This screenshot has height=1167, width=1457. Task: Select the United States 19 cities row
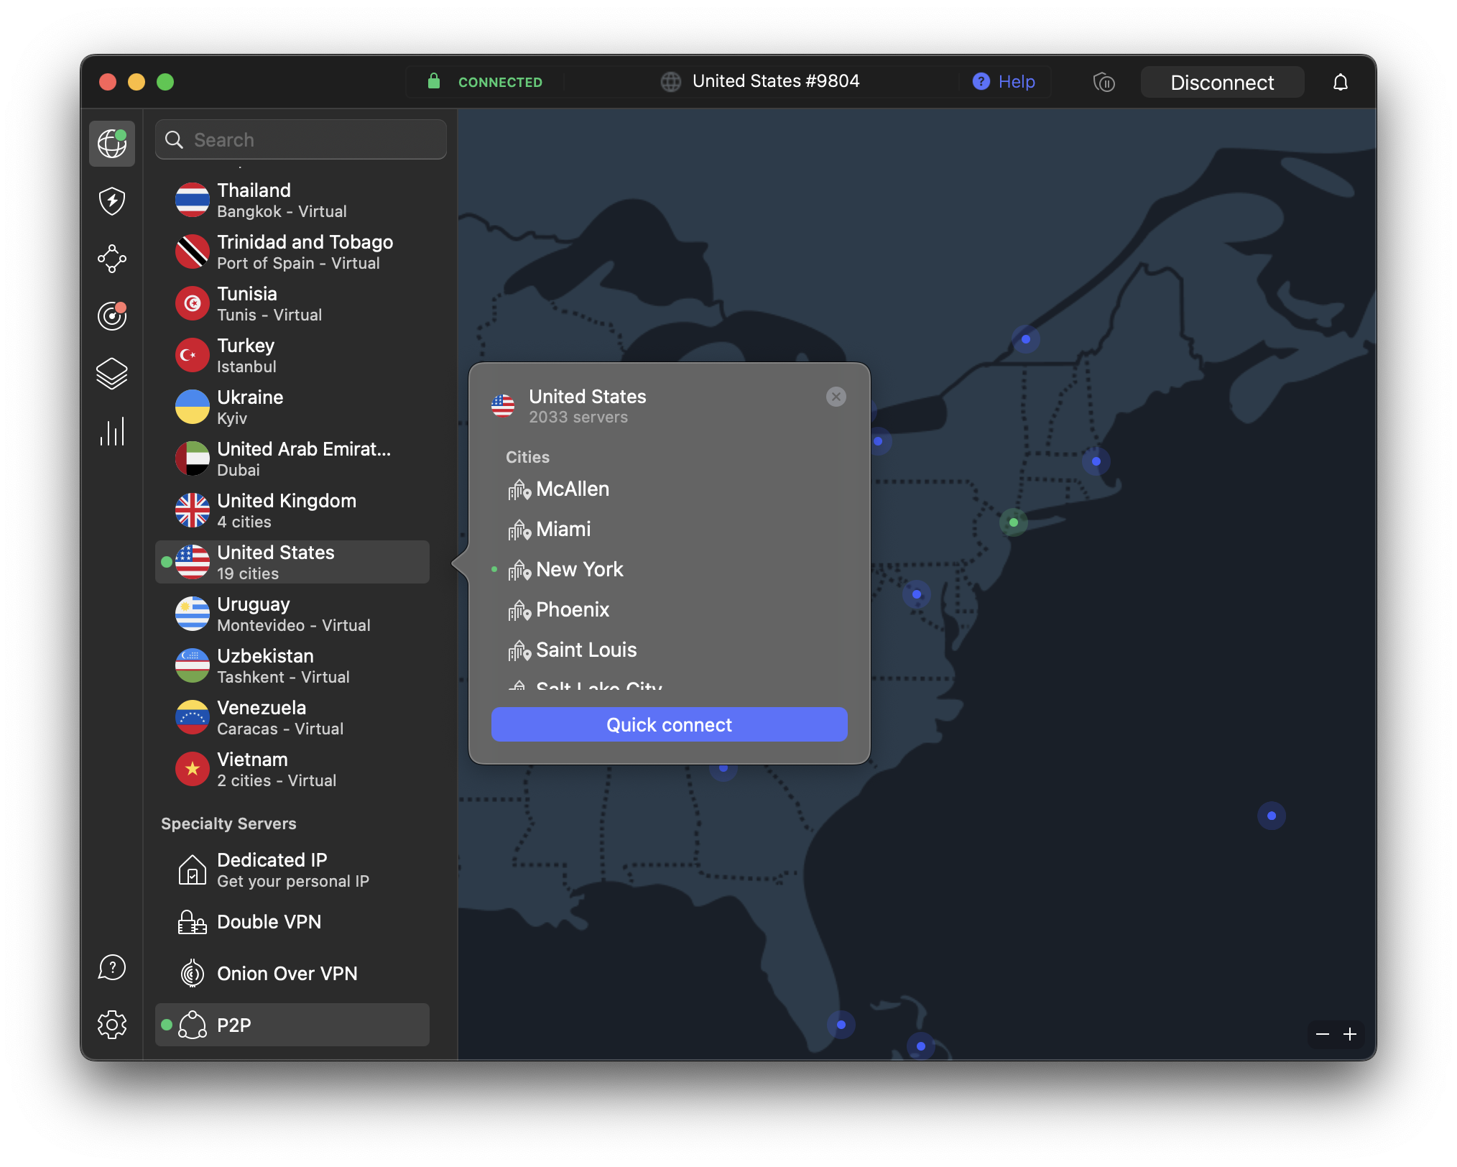coord(292,562)
